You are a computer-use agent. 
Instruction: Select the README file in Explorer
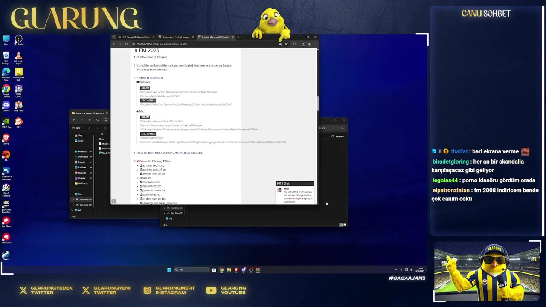105,153
